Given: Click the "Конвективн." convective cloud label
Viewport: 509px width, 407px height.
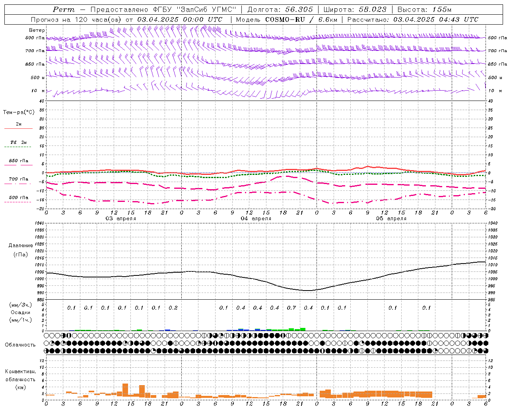Looking at the screenshot, I should (x=20, y=372).
